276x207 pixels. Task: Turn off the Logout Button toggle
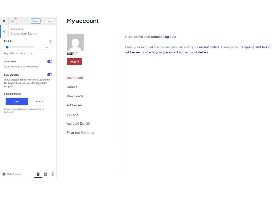(x=49, y=75)
